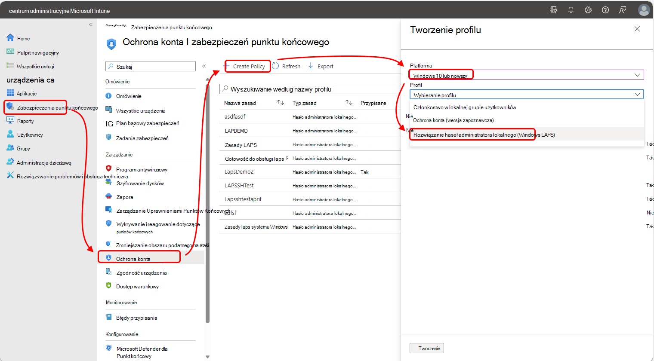Click the Administracja dzierżawą icon
The height and width of the screenshot is (361, 654).
tap(10, 162)
